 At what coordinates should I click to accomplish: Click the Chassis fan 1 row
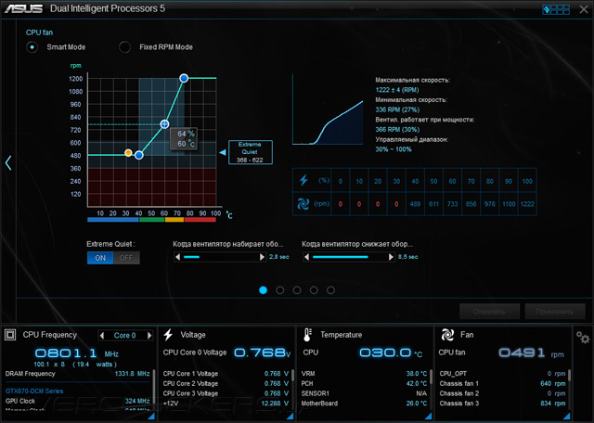point(502,384)
